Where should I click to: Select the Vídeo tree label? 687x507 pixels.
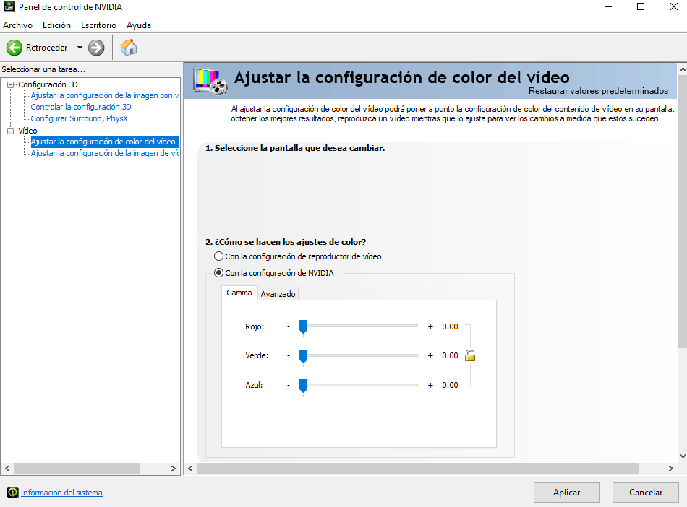[x=27, y=131]
